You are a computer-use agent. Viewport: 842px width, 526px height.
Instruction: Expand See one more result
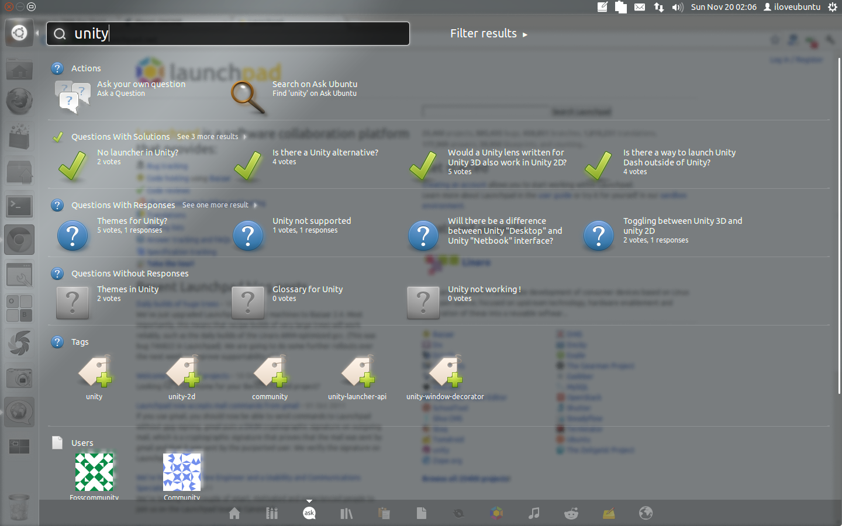click(219, 205)
